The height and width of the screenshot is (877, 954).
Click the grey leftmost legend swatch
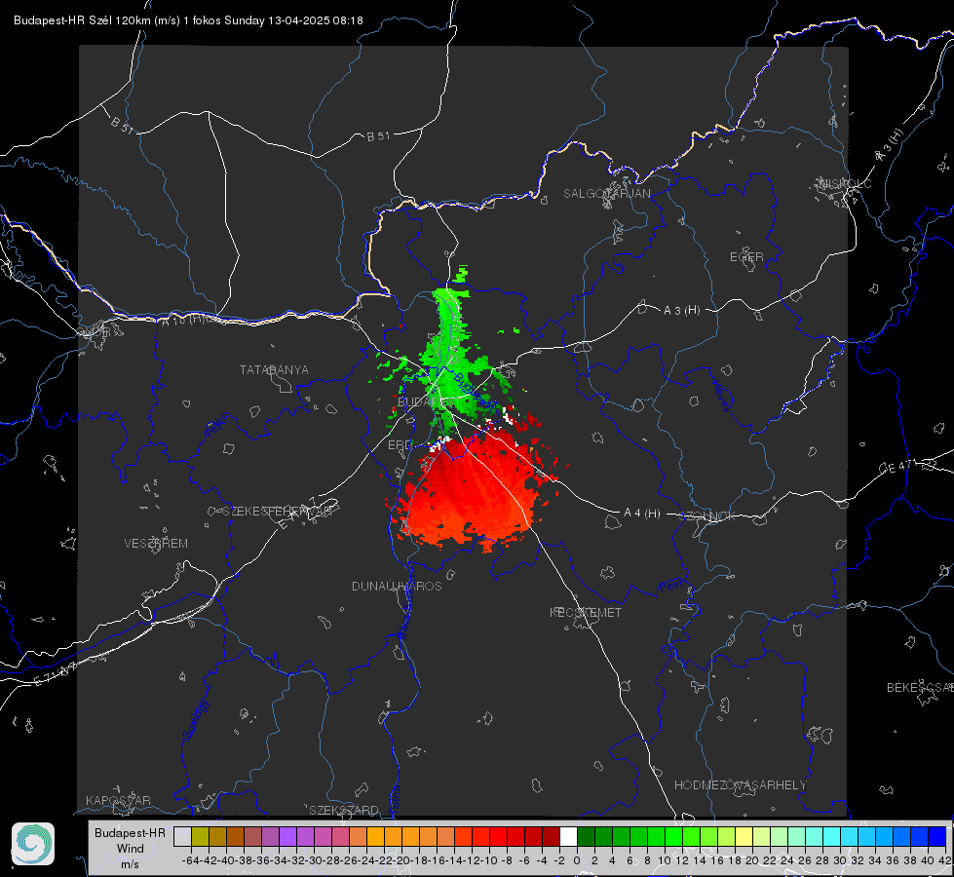click(x=182, y=836)
